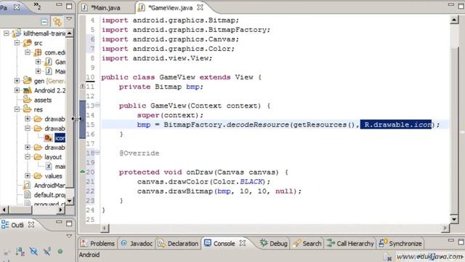Maximize the editor area button
Image resolution: width=465 pixels, height=262 pixels.
461,6
